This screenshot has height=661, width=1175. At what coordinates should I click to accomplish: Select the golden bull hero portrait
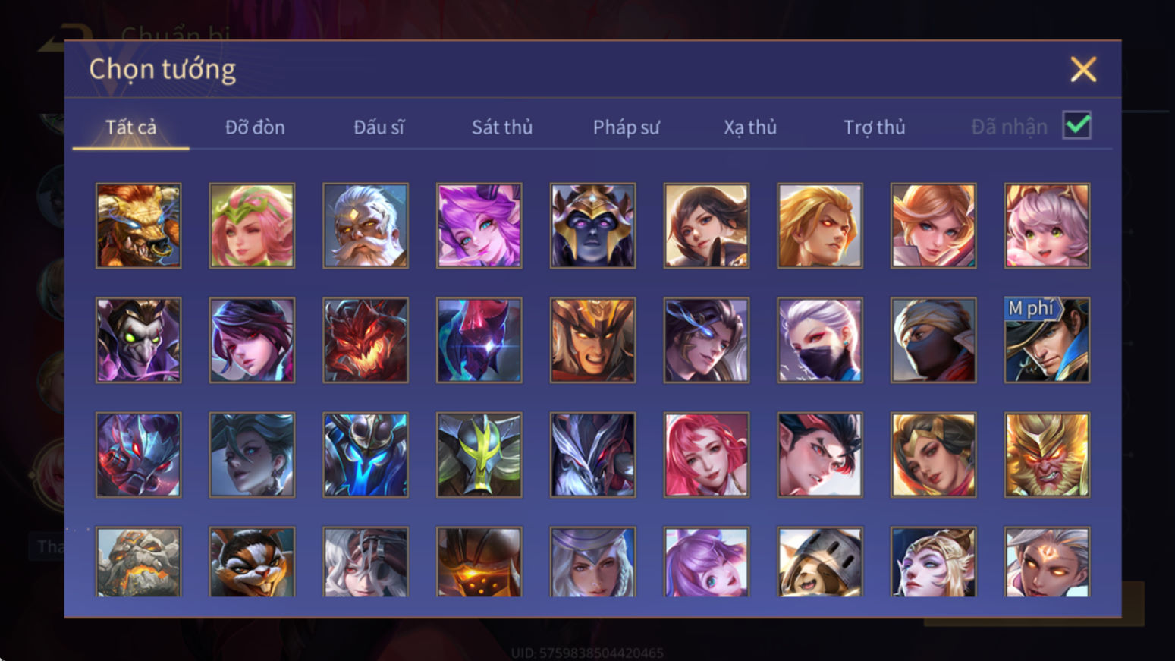(x=138, y=225)
